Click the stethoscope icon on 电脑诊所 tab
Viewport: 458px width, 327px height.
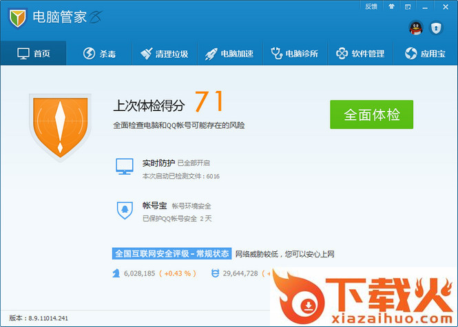tap(277, 54)
